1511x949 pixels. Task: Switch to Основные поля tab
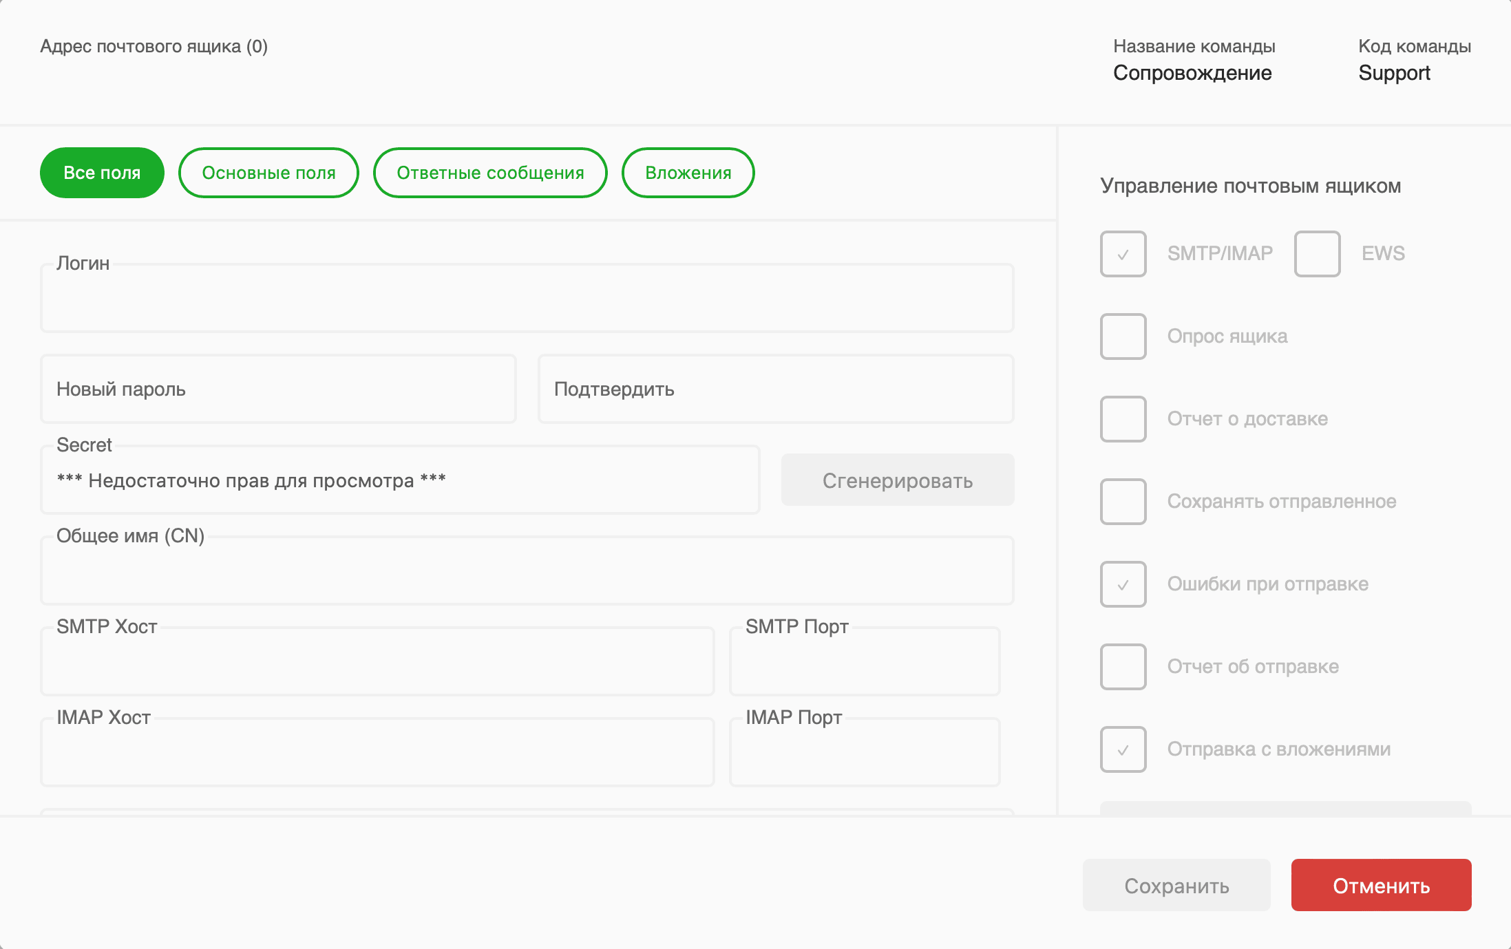pos(268,173)
